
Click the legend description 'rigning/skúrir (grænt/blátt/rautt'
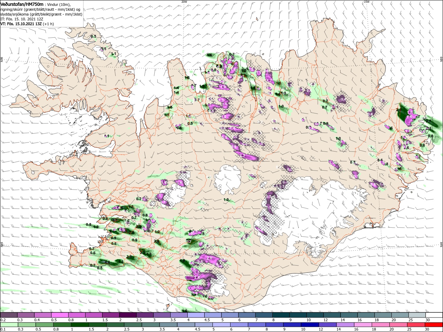pos(27,9)
